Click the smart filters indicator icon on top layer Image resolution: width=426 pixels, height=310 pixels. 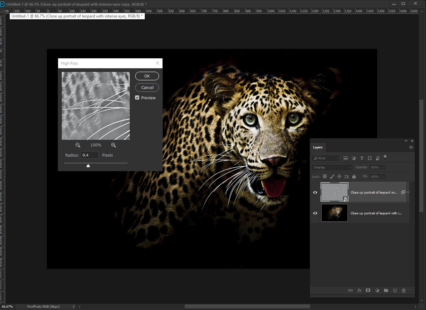pyautogui.click(x=403, y=192)
